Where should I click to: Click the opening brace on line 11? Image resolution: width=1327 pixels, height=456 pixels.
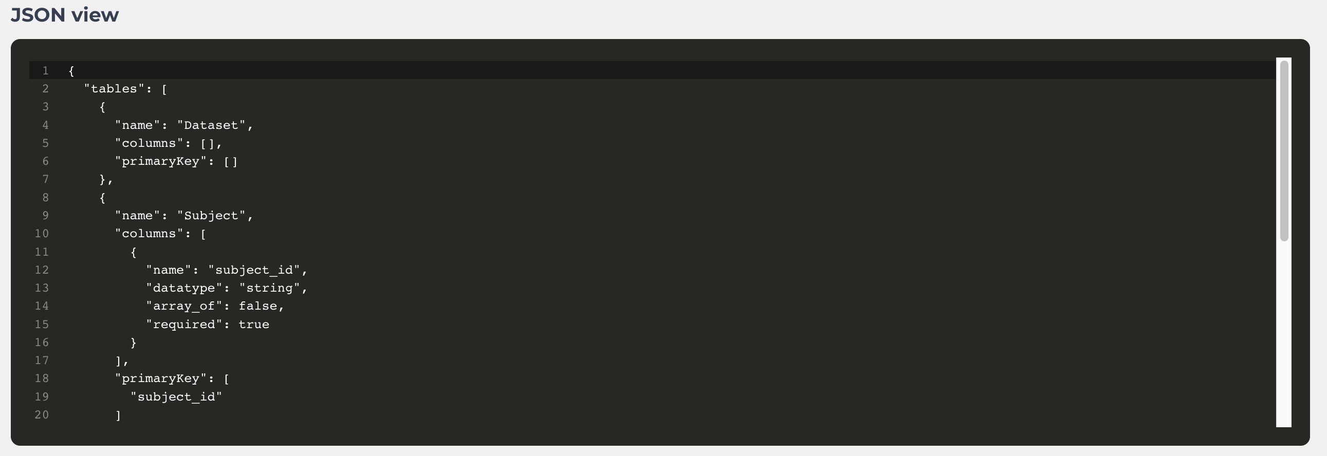tap(134, 252)
